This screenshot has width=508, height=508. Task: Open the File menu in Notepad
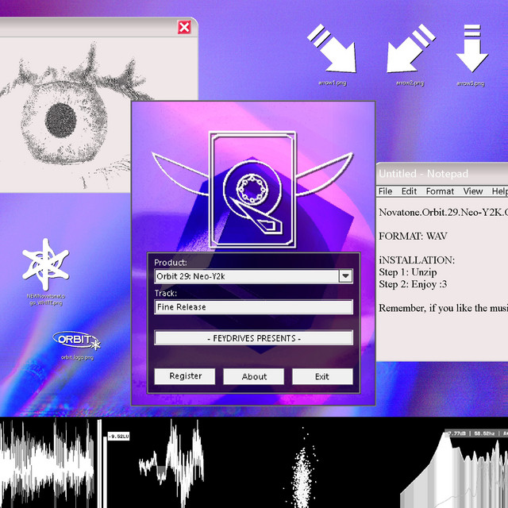386,191
